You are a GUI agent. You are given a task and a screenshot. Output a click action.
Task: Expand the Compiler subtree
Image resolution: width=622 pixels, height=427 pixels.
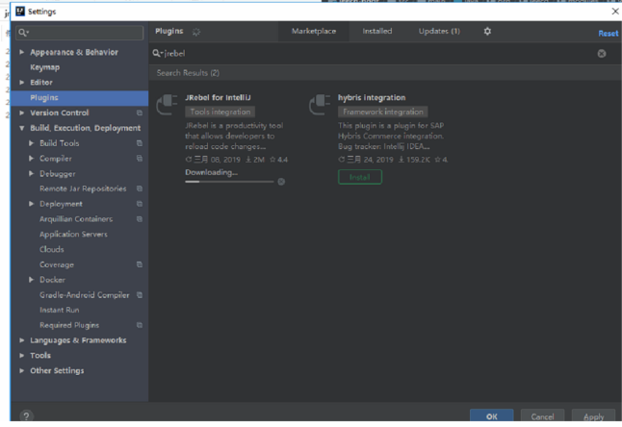pyautogui.click(x=32, y=159)
